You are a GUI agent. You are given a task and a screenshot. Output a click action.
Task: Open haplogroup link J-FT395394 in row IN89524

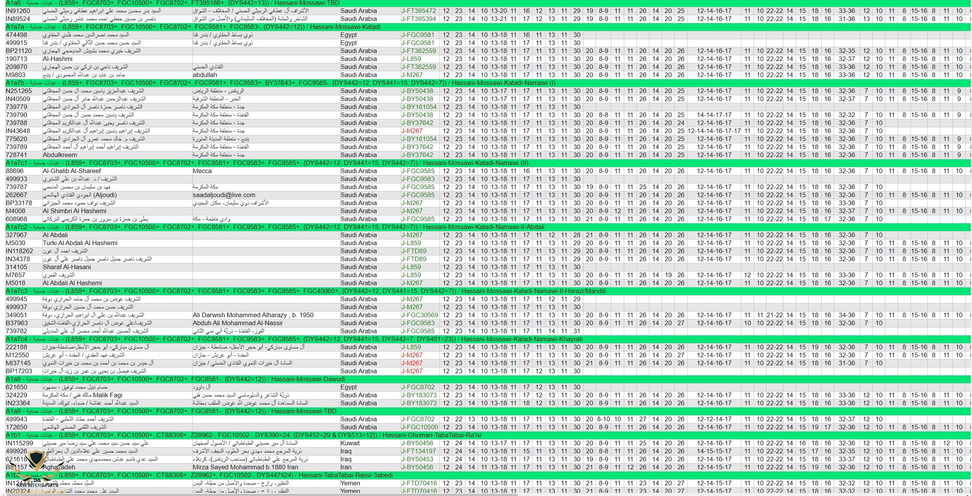[418, 19]
